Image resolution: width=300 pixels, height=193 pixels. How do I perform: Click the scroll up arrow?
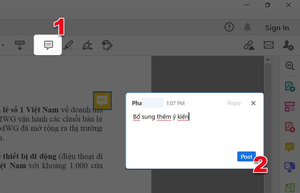pyautogui.click(x=268, y=60)
